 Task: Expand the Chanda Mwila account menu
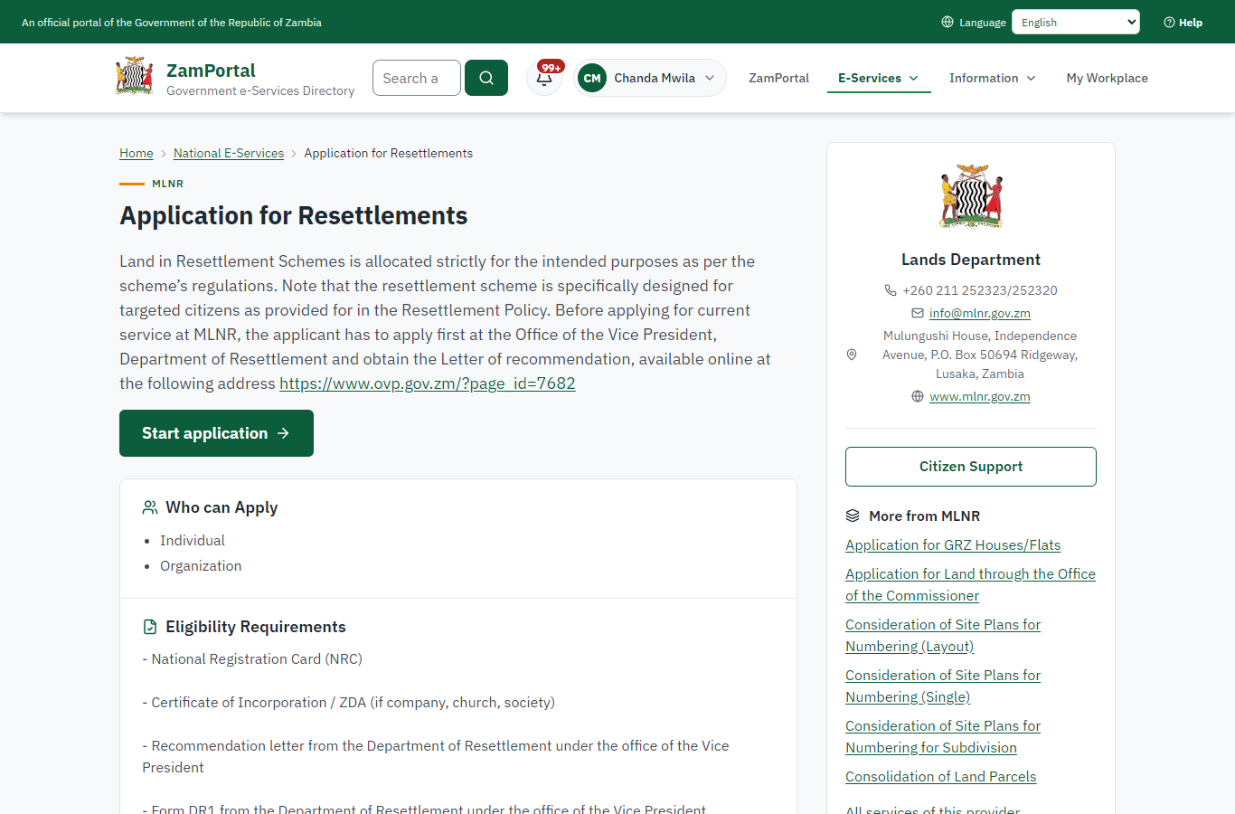point(650,78)
